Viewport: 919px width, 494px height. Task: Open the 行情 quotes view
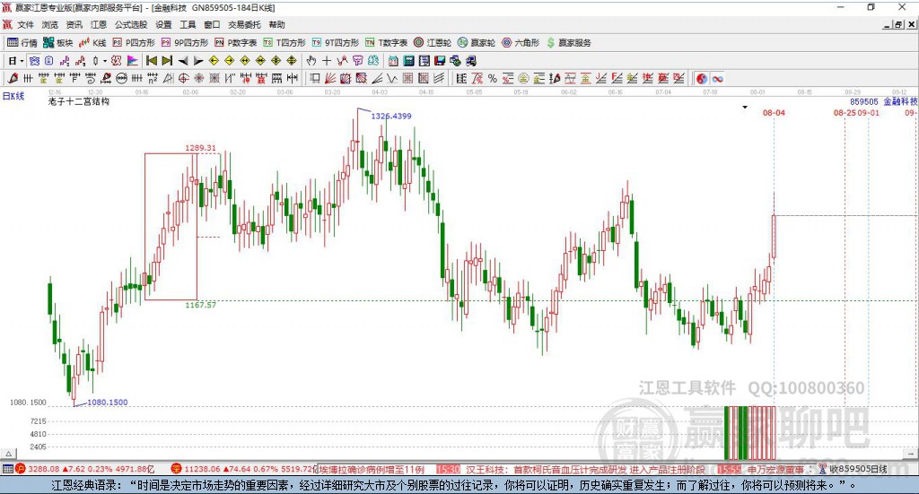[22, 43]
